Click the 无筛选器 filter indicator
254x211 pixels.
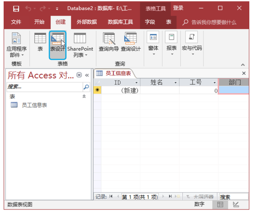[200, 197]
